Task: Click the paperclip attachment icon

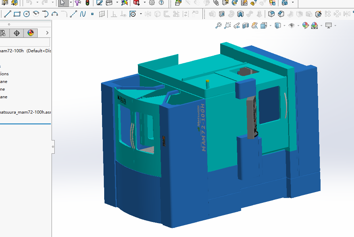Action: tap(216, 3)
